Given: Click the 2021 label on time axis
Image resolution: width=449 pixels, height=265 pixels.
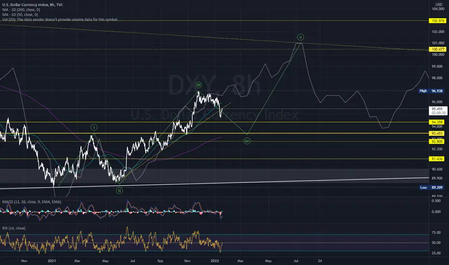Looking at the screenshot, I should pos(52,261).
